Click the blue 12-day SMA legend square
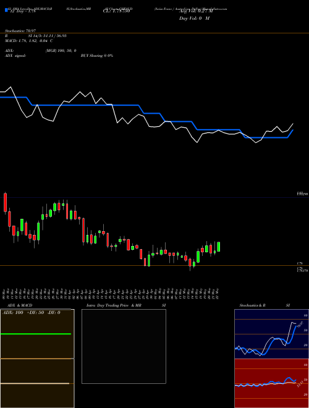309x408 pixels. point(6,11)
